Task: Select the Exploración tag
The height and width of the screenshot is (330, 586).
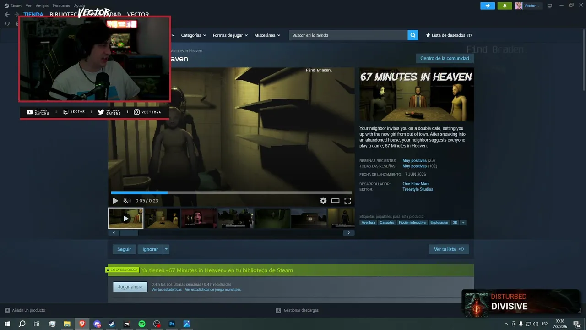Action: (439, 223)
